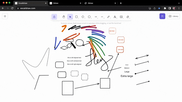Open the hamburger main menu

pos(5,16)
